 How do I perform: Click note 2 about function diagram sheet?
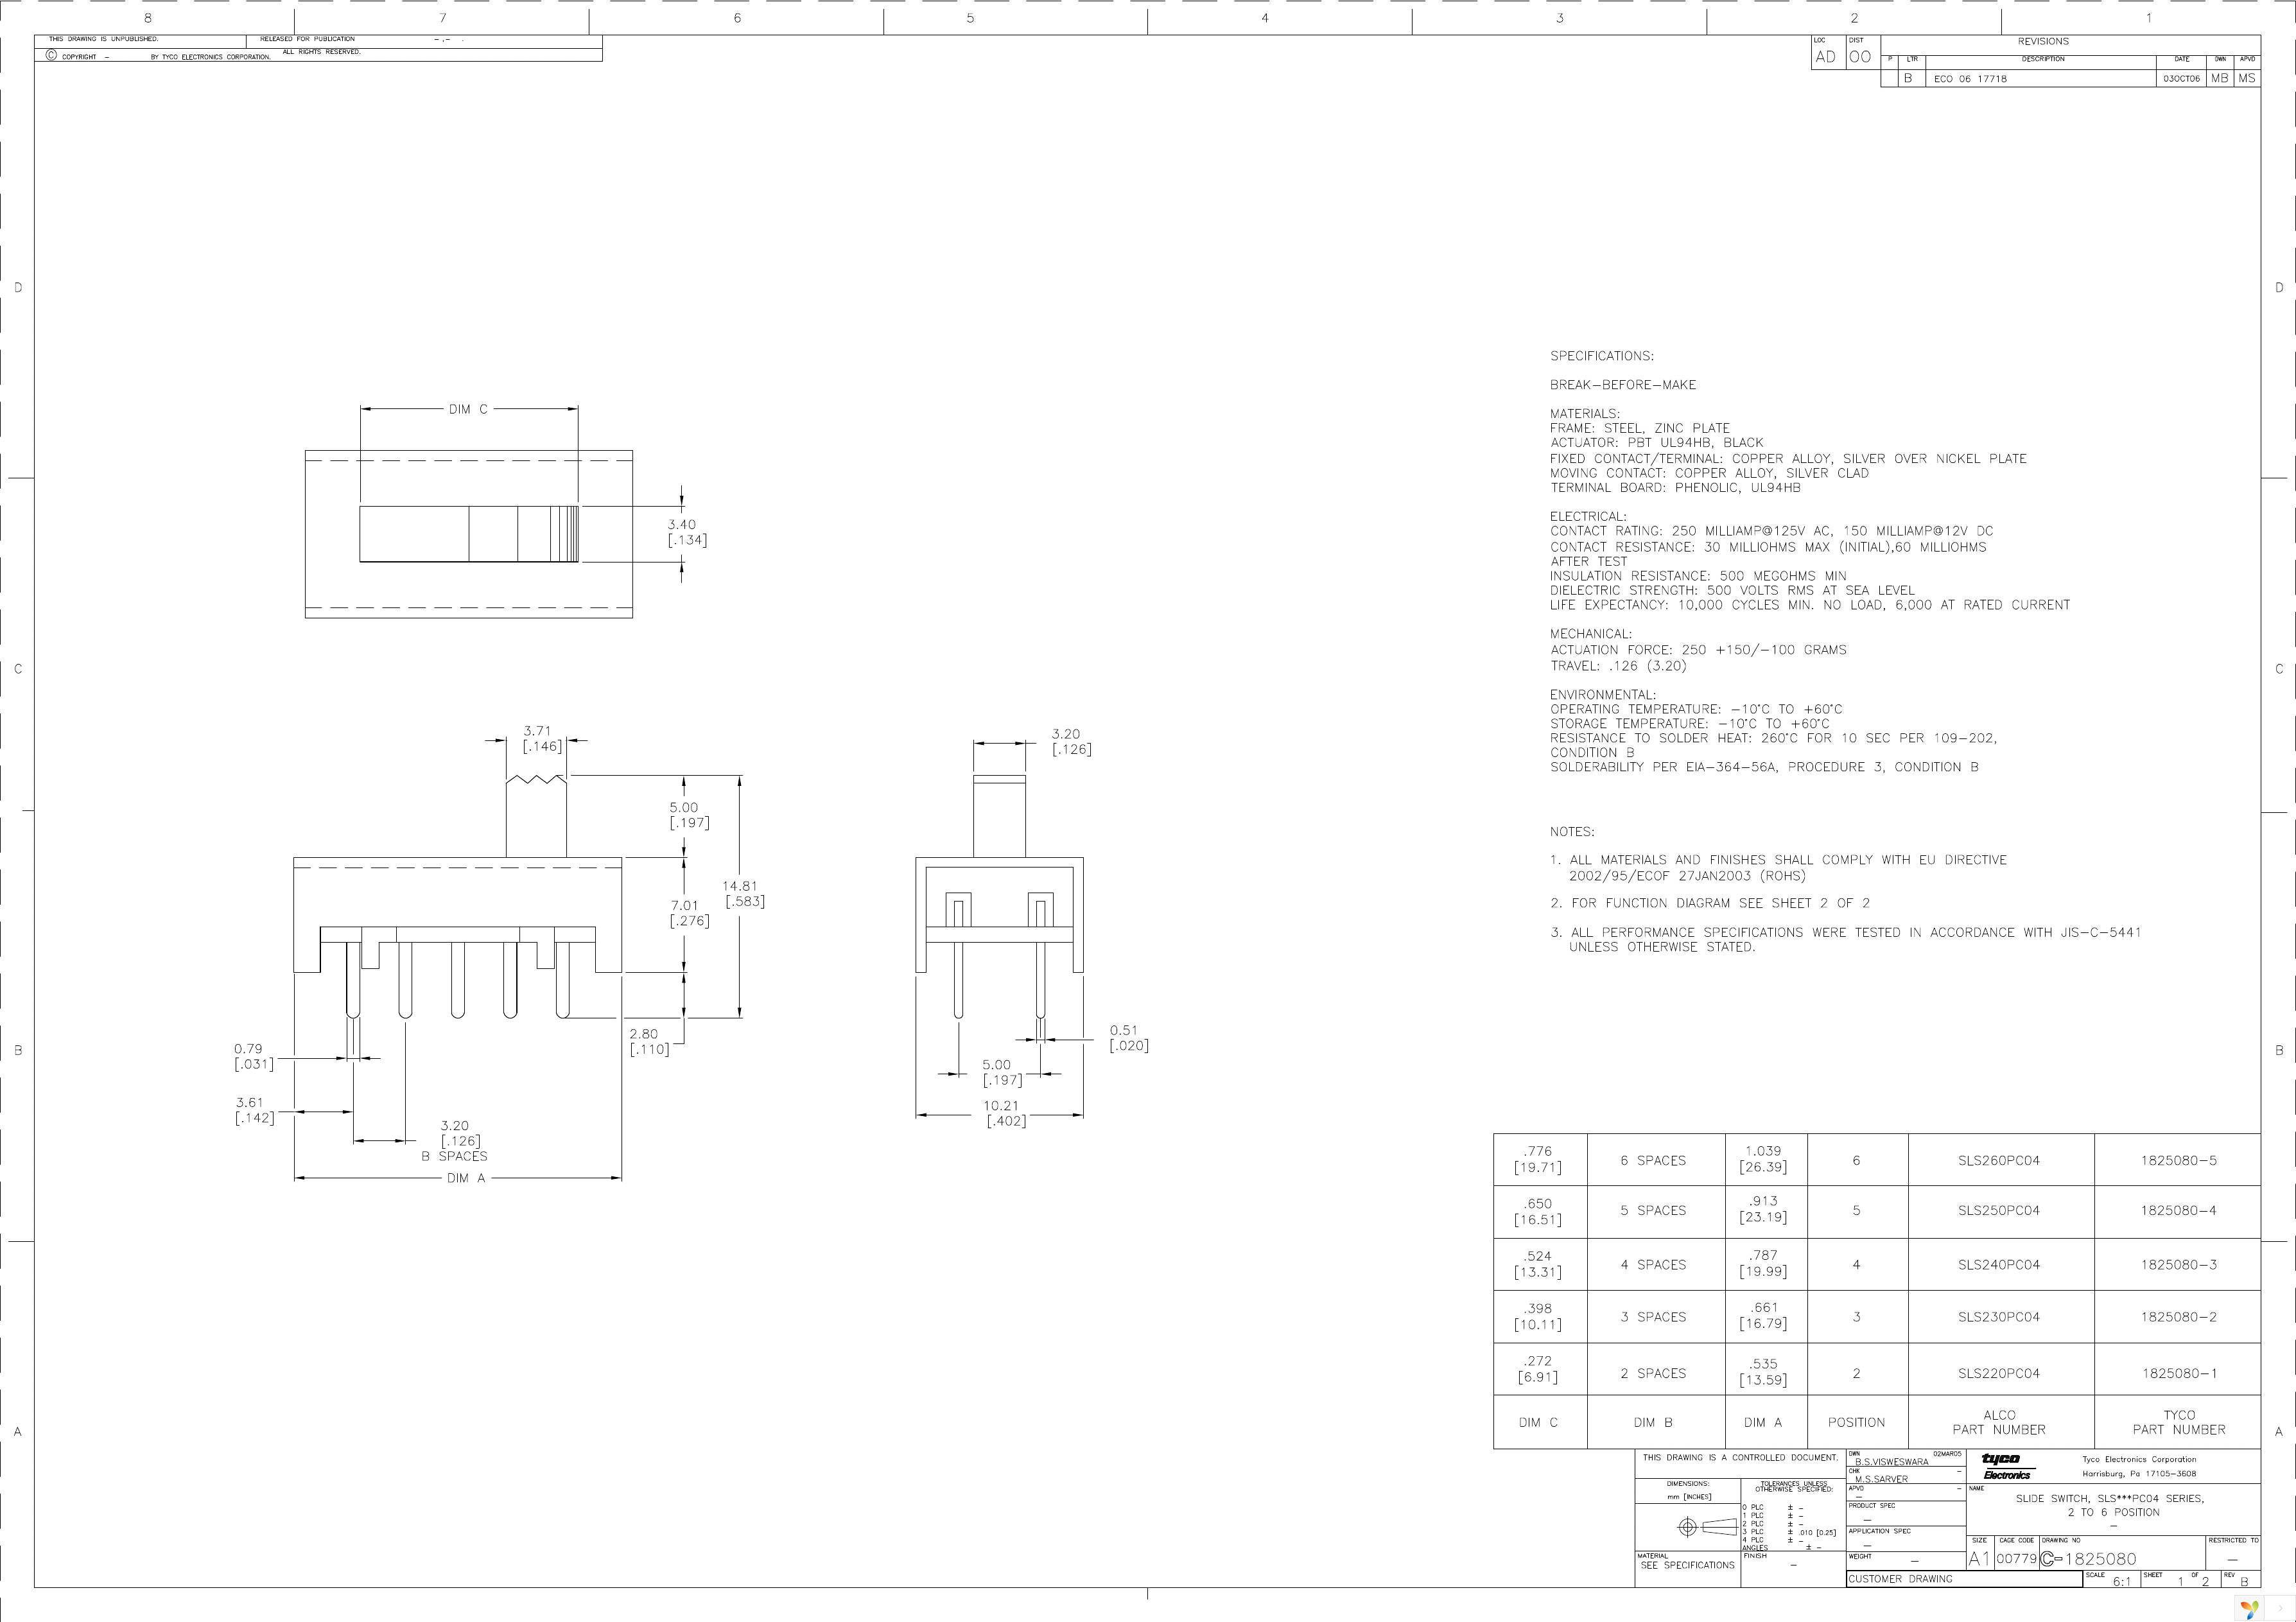[1710, 903]
